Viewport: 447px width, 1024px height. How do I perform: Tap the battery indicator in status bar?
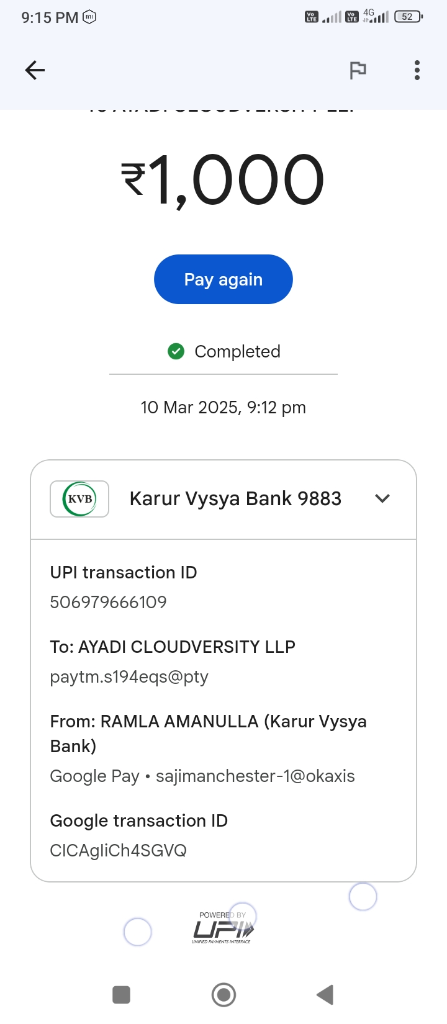pyautogui.click(x=408, y=17)
